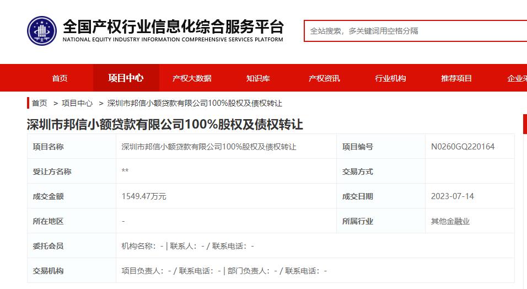Click the breadcrumb's current project title

point(195,103)
